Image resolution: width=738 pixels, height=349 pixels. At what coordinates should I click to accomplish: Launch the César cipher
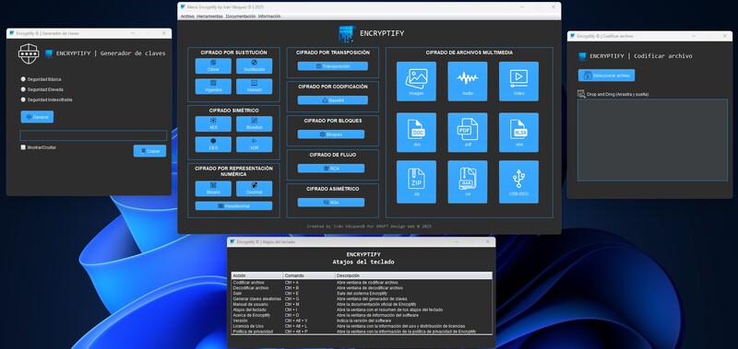click(x=213, y=65)
